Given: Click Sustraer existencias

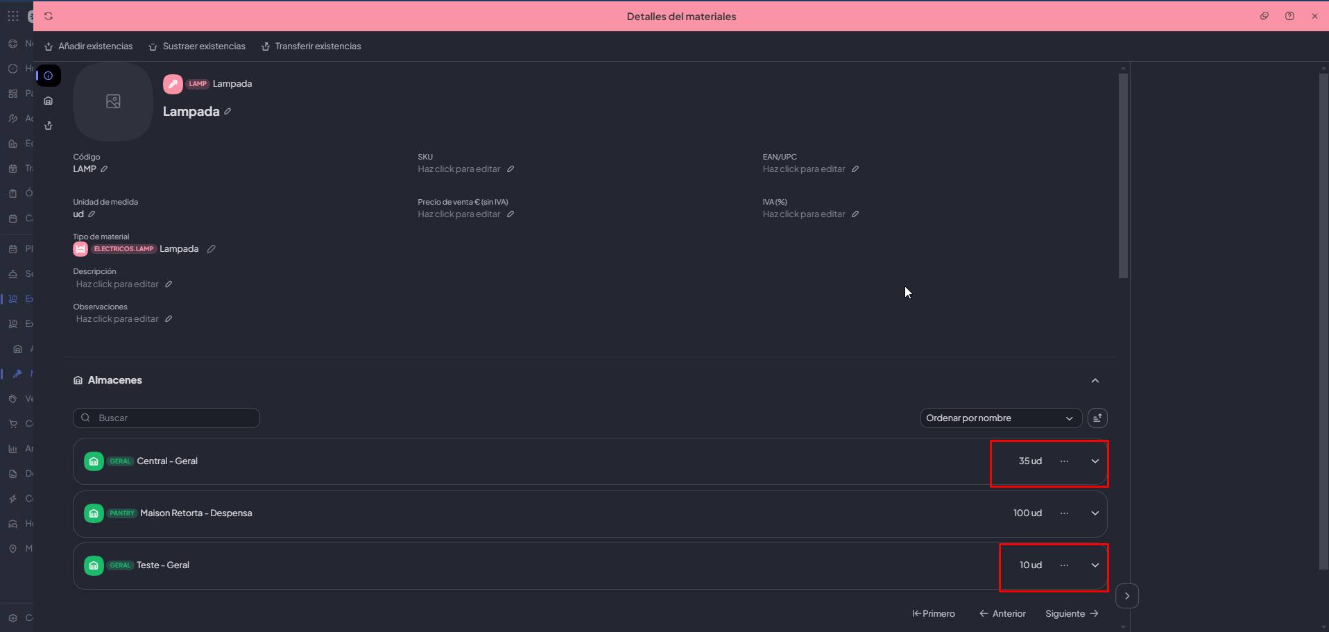Looking at the screenshot, I should click(197, 46).
